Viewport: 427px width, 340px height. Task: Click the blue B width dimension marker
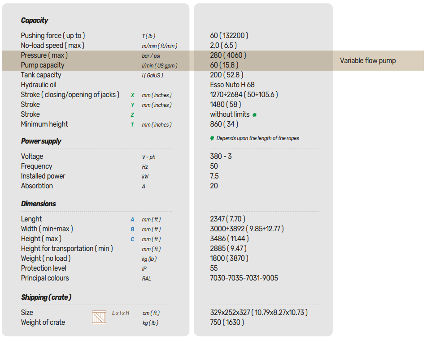click(x=132, y=229)
